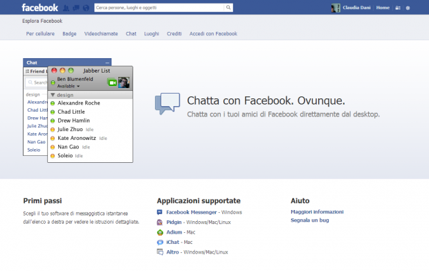This screenshot has width=429, height=271.
Task: Open Facebook Messenger link
Action: pyautogui.click(x=192, y=212)
